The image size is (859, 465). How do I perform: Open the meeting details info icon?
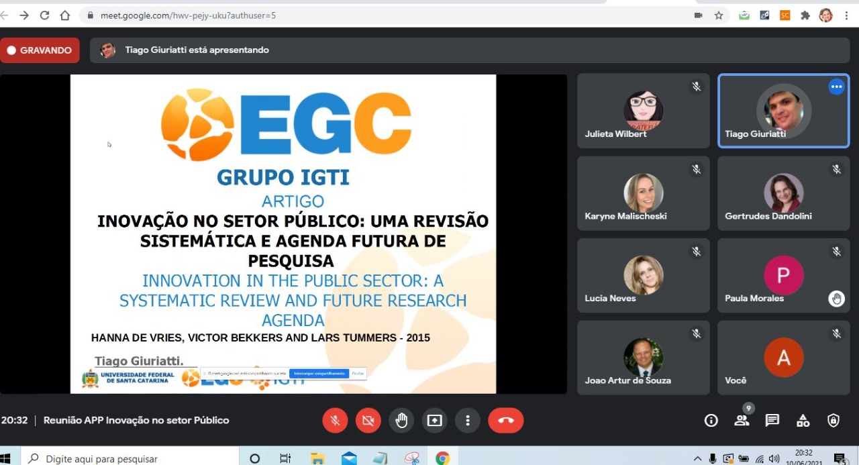coord(711,421)
